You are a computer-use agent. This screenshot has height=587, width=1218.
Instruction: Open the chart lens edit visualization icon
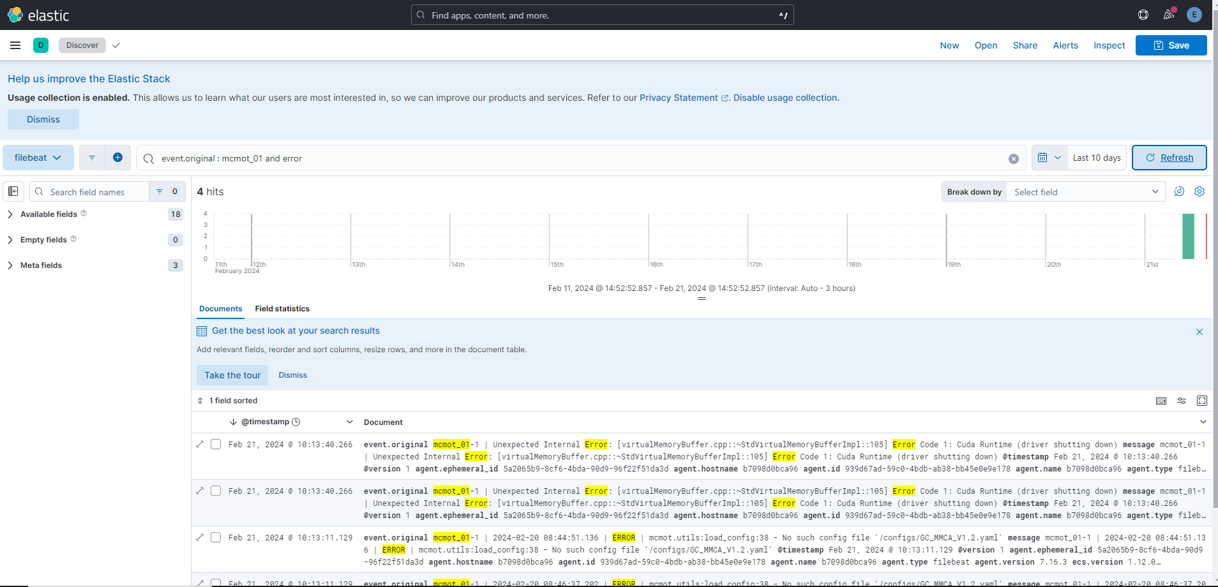pos(1179,191)
